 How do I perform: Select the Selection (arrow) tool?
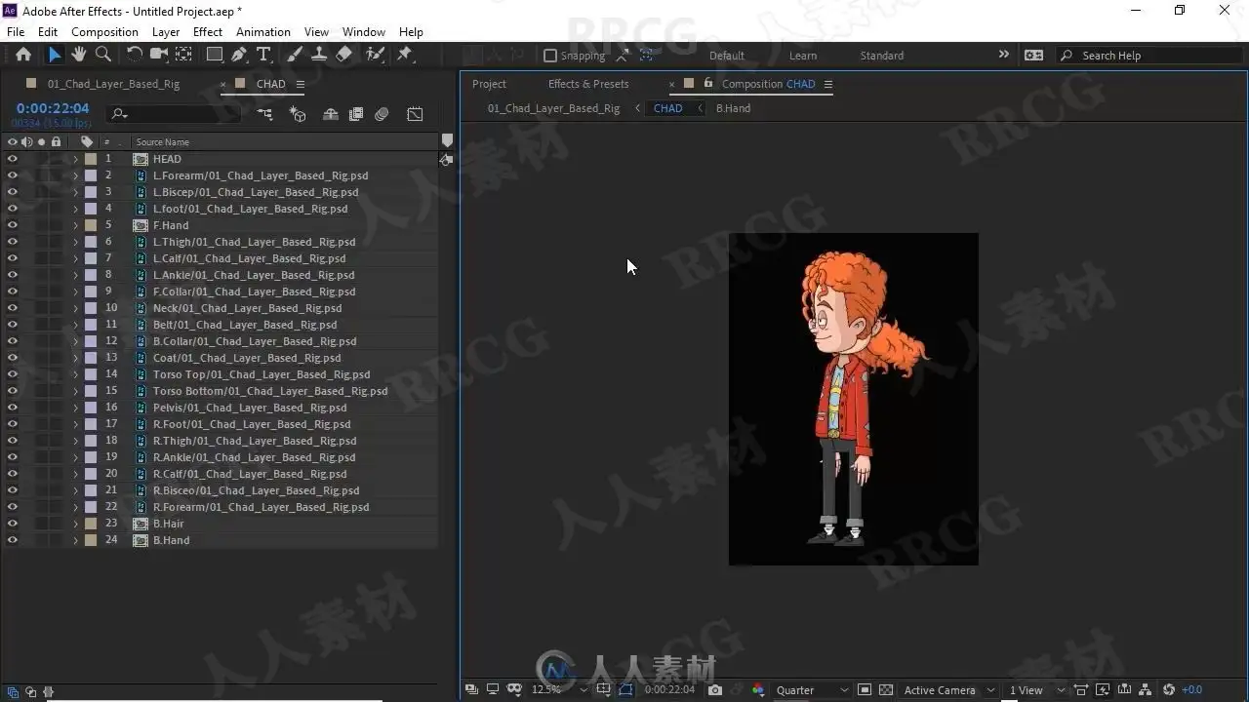[x=55, y=55]
